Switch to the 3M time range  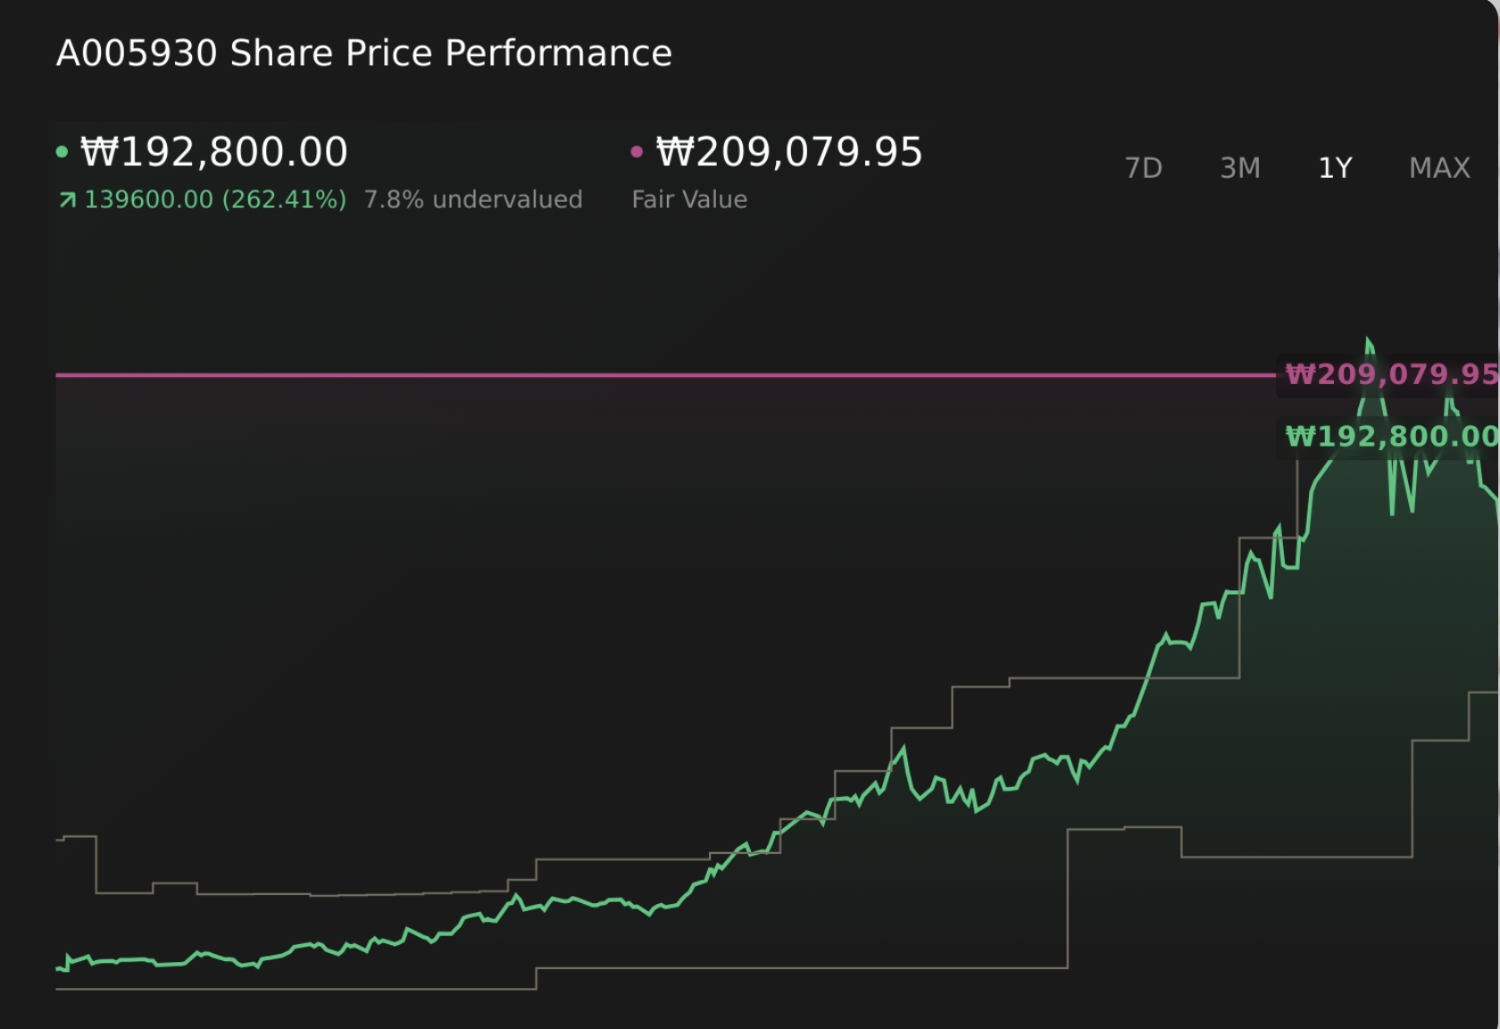(1240, 168)
